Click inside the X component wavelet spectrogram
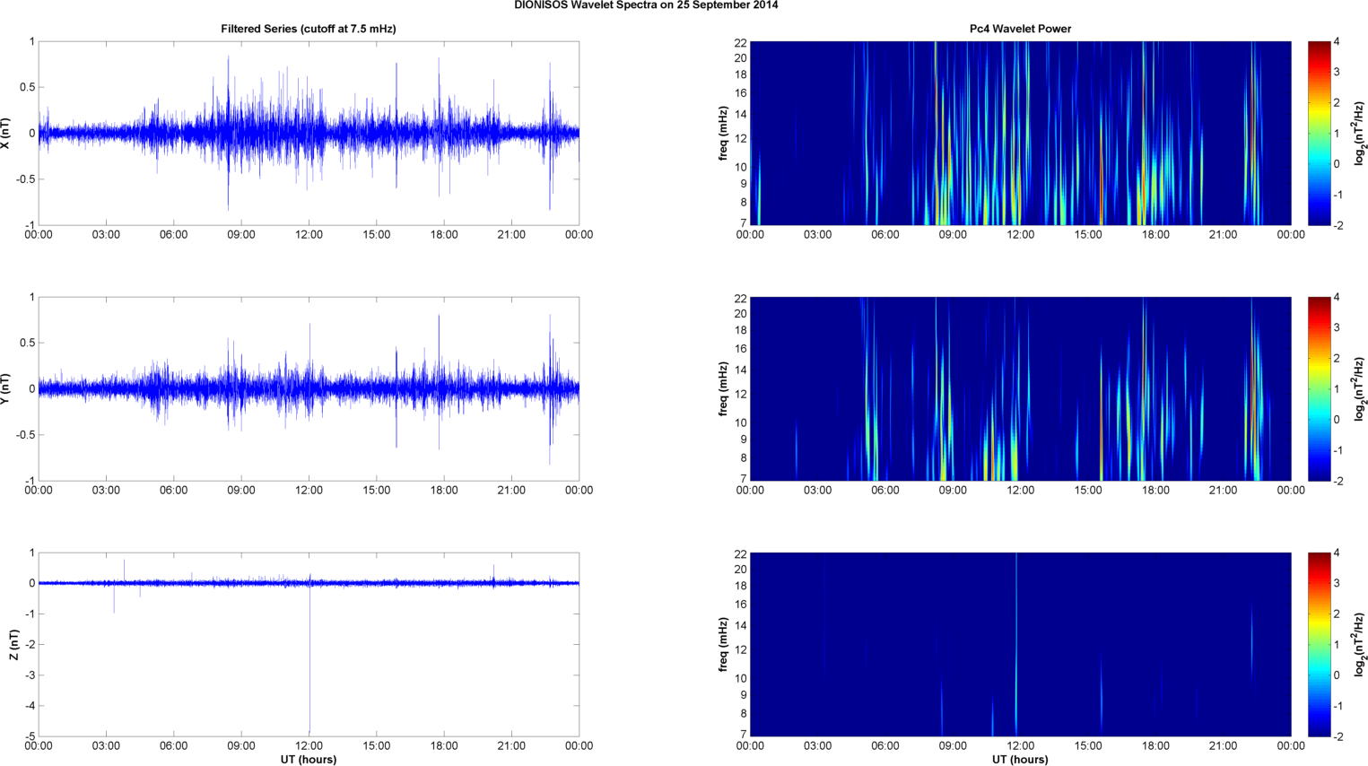 click(1020, 133)
